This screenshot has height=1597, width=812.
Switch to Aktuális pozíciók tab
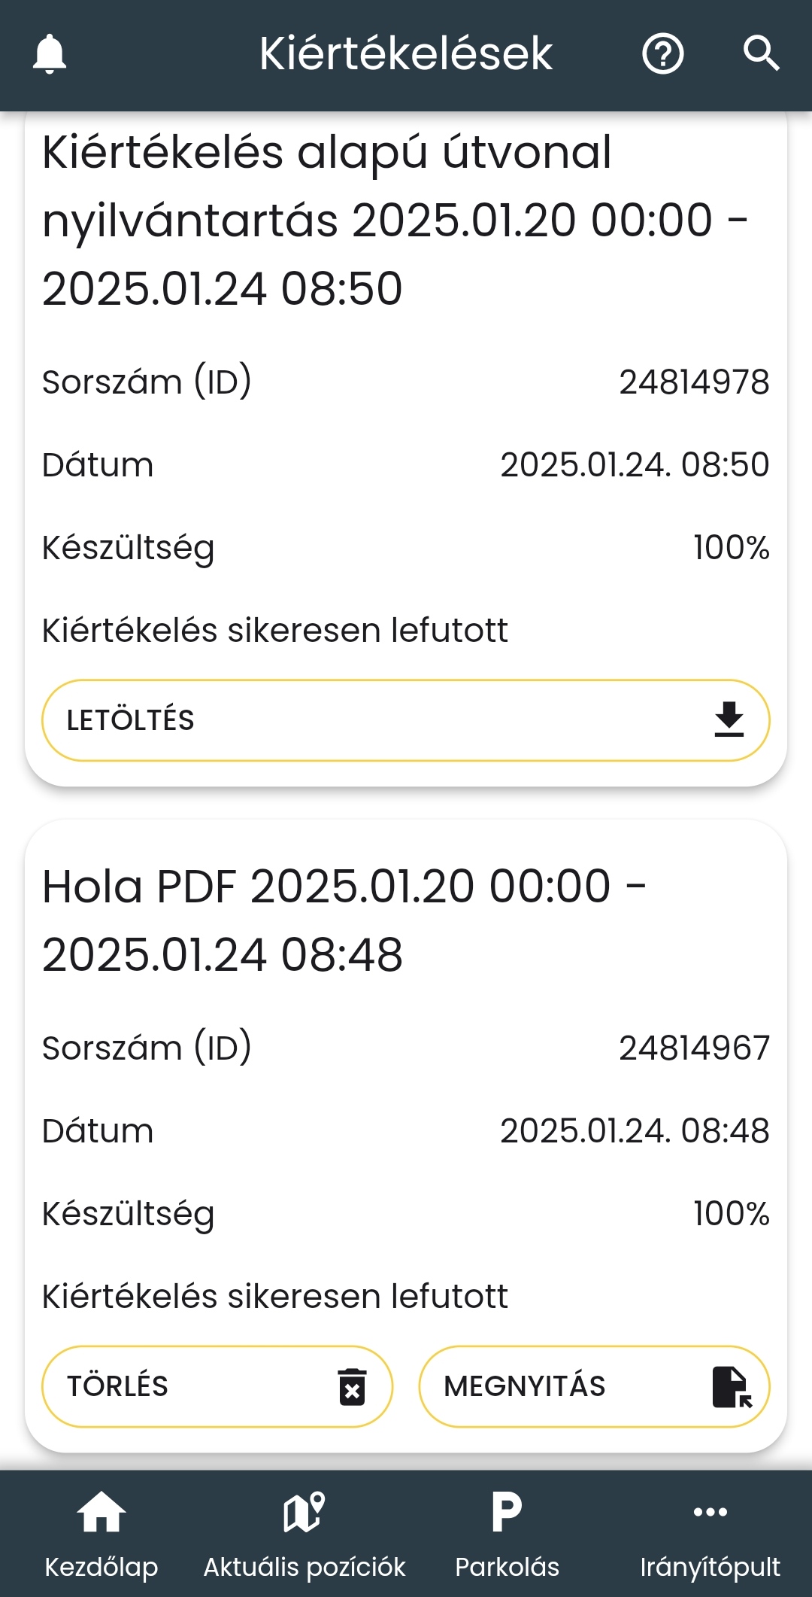point(304,1566)
